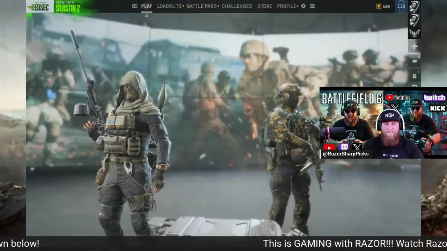Click the REDSEC Season 2 logo

tap(54, 6)
